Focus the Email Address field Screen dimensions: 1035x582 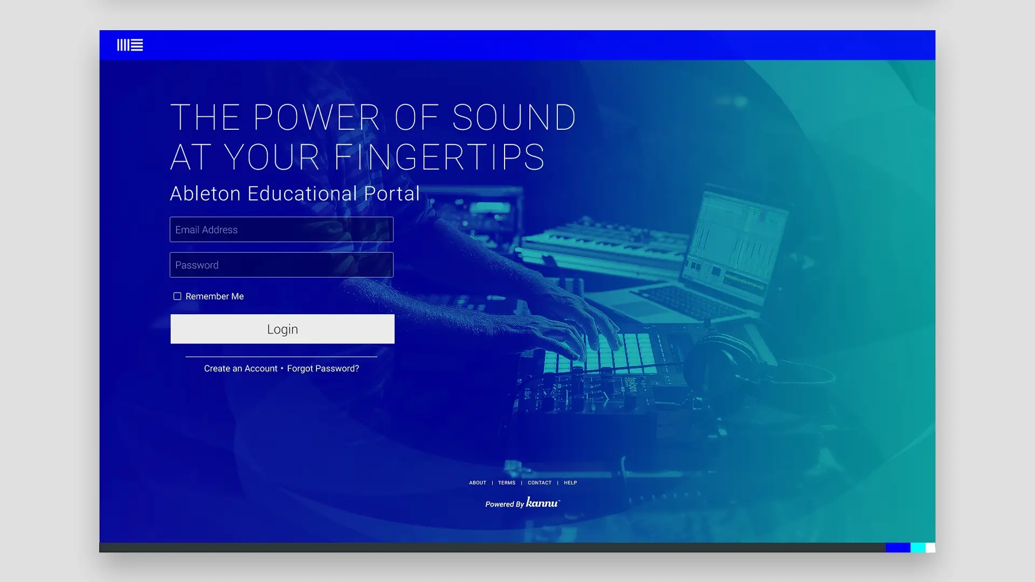pos(281,230)
